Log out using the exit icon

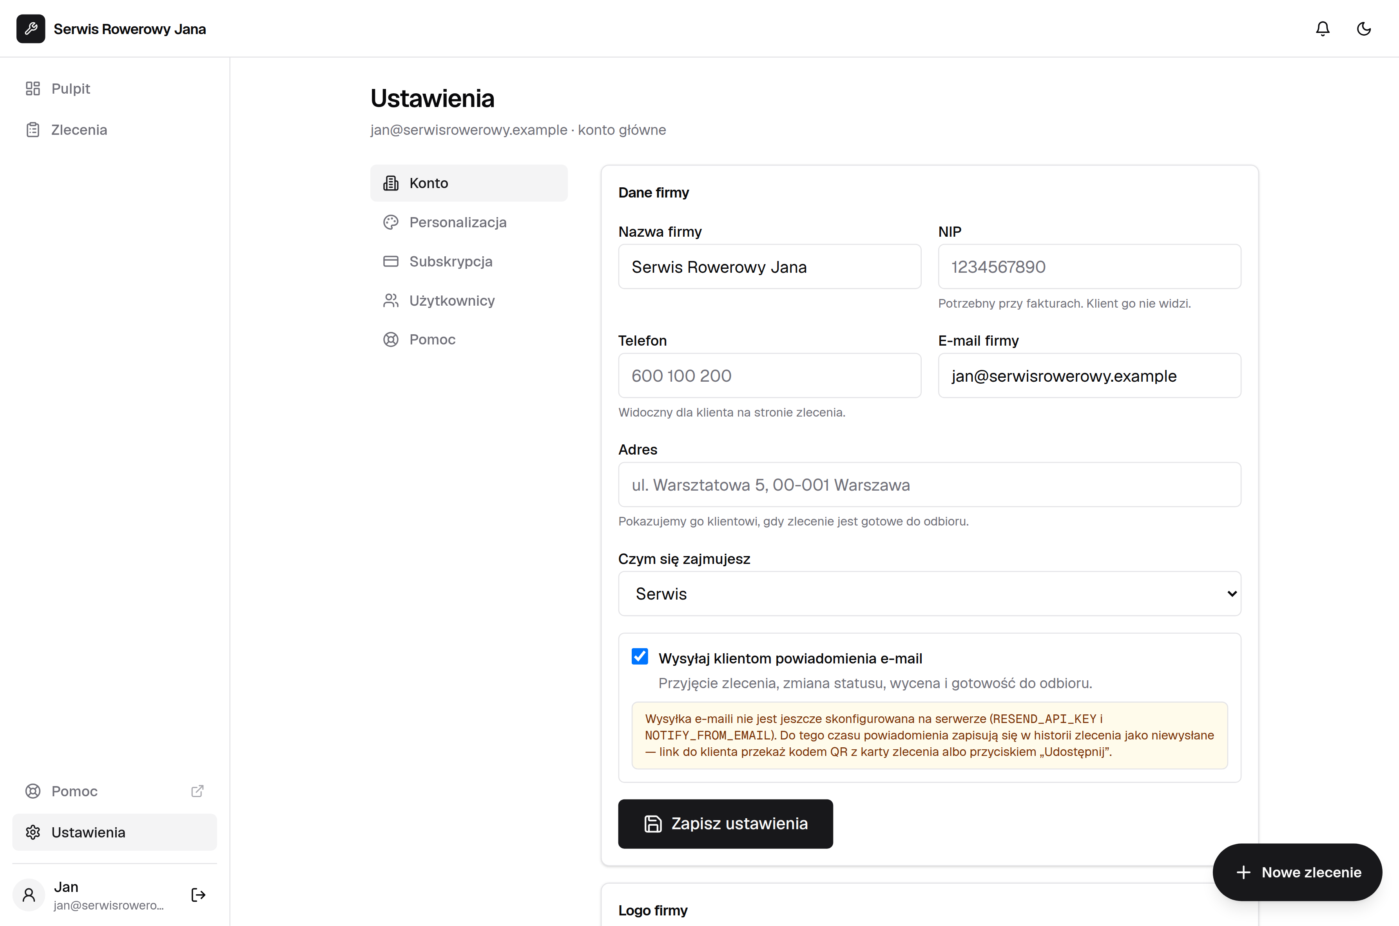coord(198,895)
